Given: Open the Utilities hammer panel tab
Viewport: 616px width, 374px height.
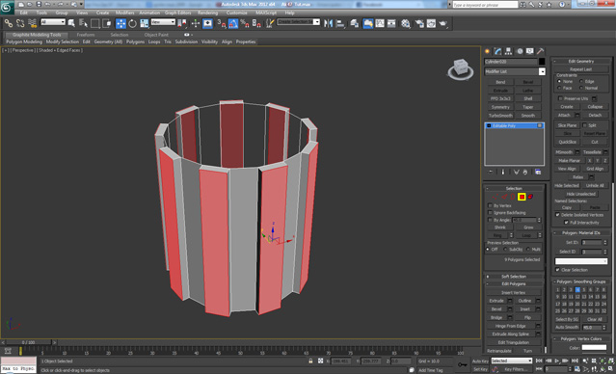Looking at the screenshot, I should pos(541,51).
